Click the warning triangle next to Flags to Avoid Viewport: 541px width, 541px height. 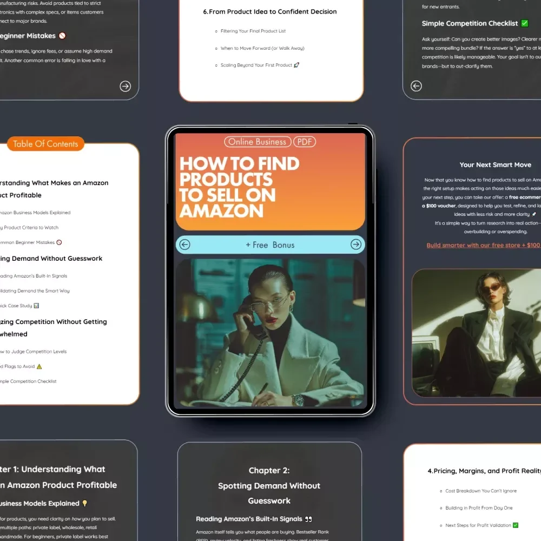point(39,366)
